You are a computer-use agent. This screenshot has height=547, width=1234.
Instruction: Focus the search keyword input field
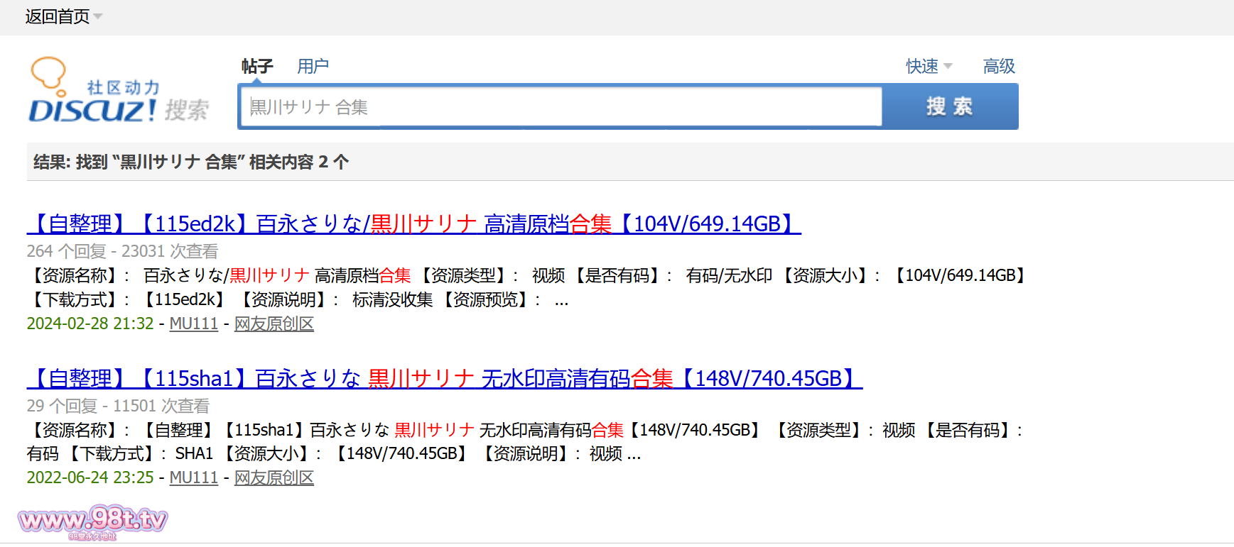click(x=561, y=107)
